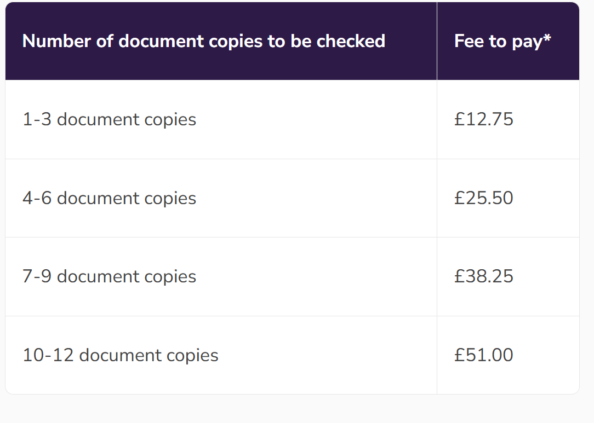Image resolution: width=594 pixels, height=423 pixels.
Task: Click the 'Fee to pay*' column header
Action: [x=502, y=41]
